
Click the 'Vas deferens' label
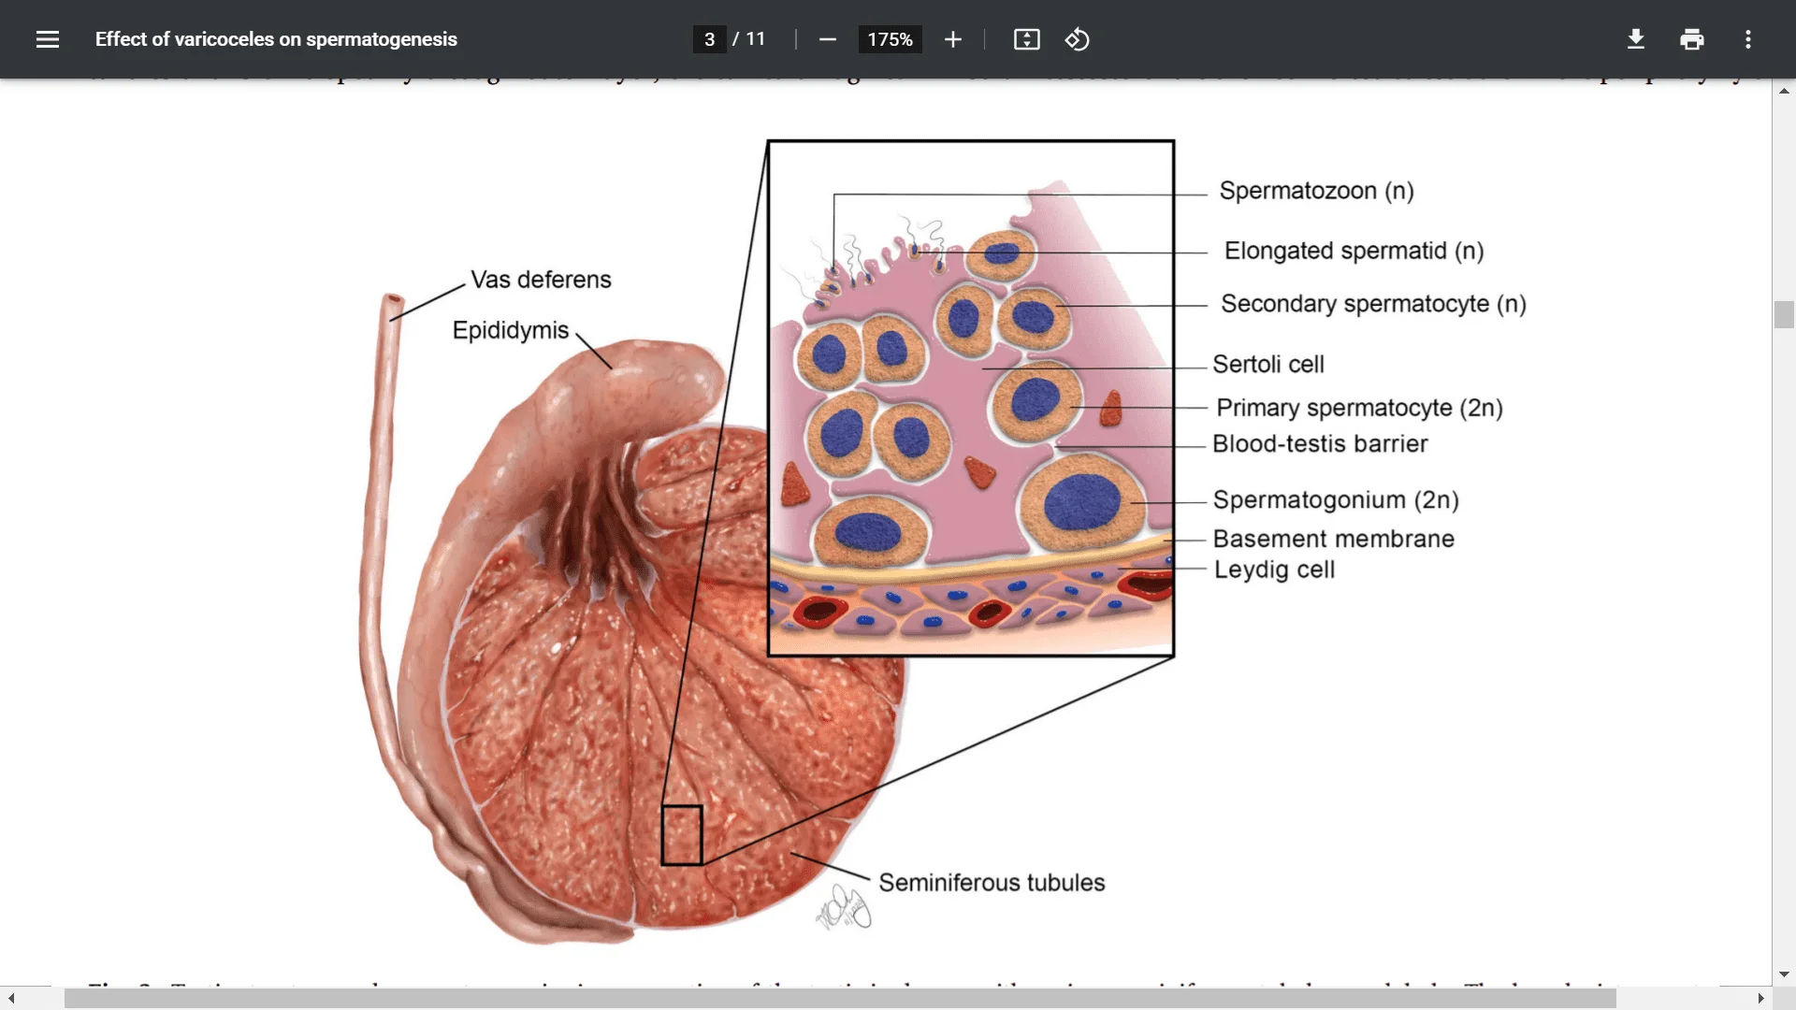click(541, 280)
